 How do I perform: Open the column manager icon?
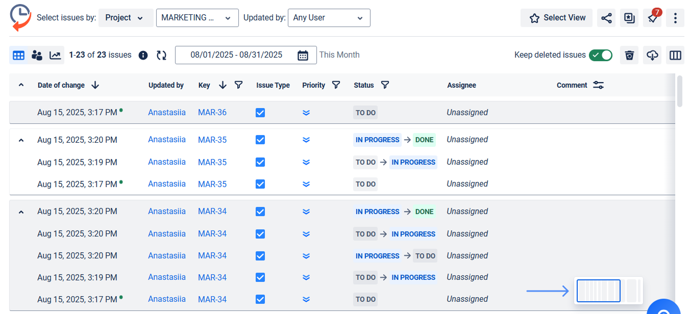[x=675, y=55]
